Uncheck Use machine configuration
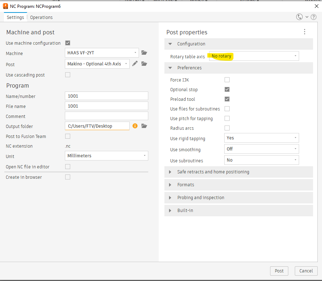322x281 pixels. [68, 43]
